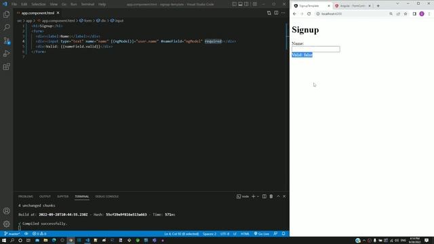
Task: Click the master branch in status bar
Action: (x=12, y=234)
